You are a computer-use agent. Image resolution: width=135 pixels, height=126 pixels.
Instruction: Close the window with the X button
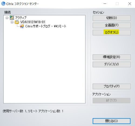click(x=130, y=4)
